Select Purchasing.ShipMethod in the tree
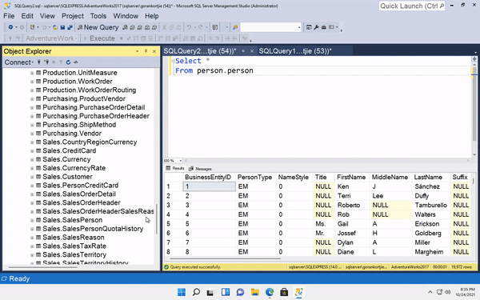Screen dimensions: 480x300 (79, 125)
